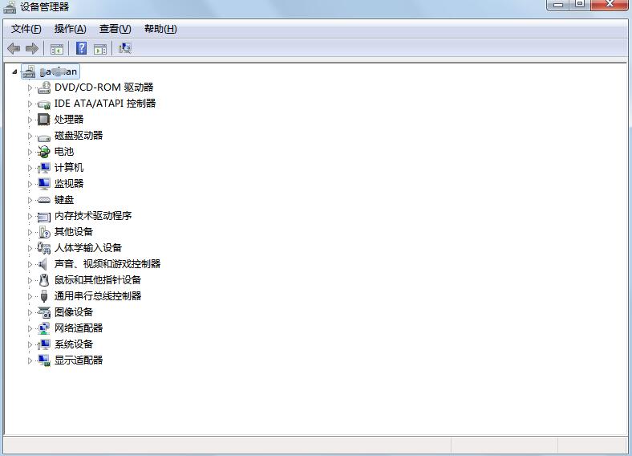
Task: Click the Back arrow in the toolbar
Action: point(14,49)
